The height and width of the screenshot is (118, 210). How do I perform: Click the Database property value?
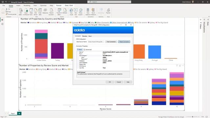coord(107,61)
